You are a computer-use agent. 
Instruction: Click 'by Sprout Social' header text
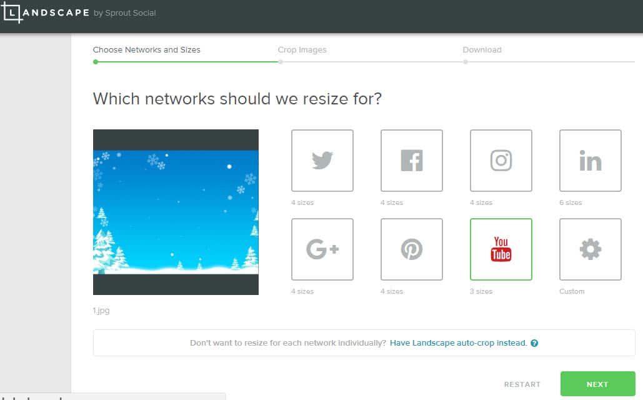[125, 12]
